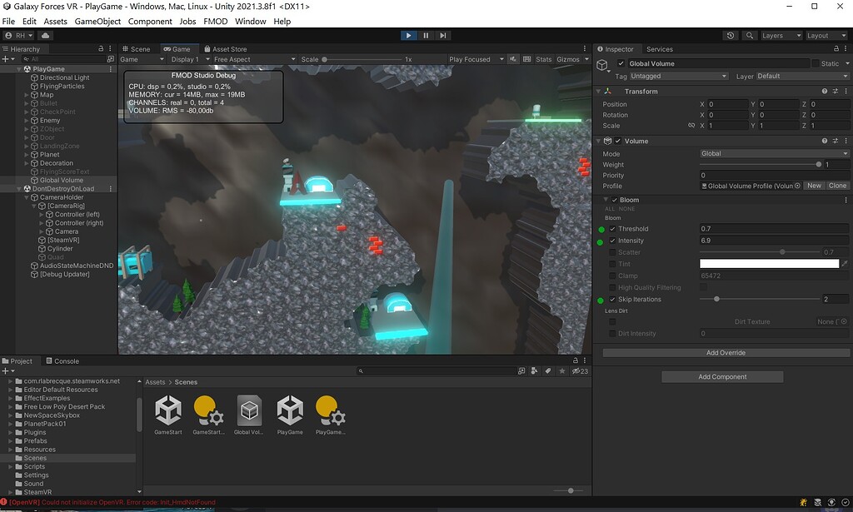This screenshot has height=512, width=853.
Task: Click the Add Component button
Action: (x=721, y=376)
